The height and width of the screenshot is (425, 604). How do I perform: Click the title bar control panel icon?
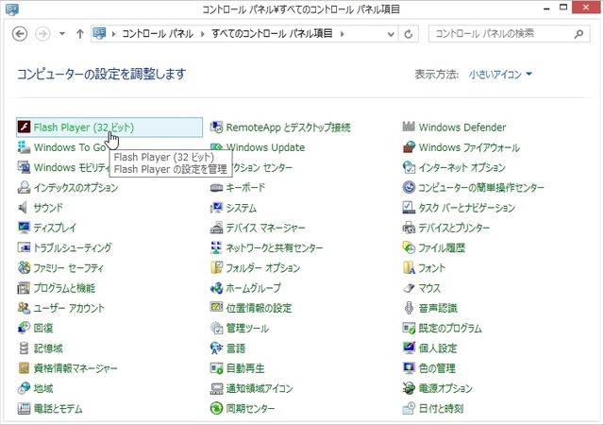click(x=12, y=9)
